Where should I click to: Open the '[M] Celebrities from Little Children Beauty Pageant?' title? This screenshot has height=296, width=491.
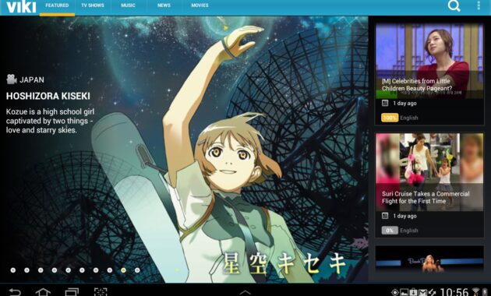[417, 85]
